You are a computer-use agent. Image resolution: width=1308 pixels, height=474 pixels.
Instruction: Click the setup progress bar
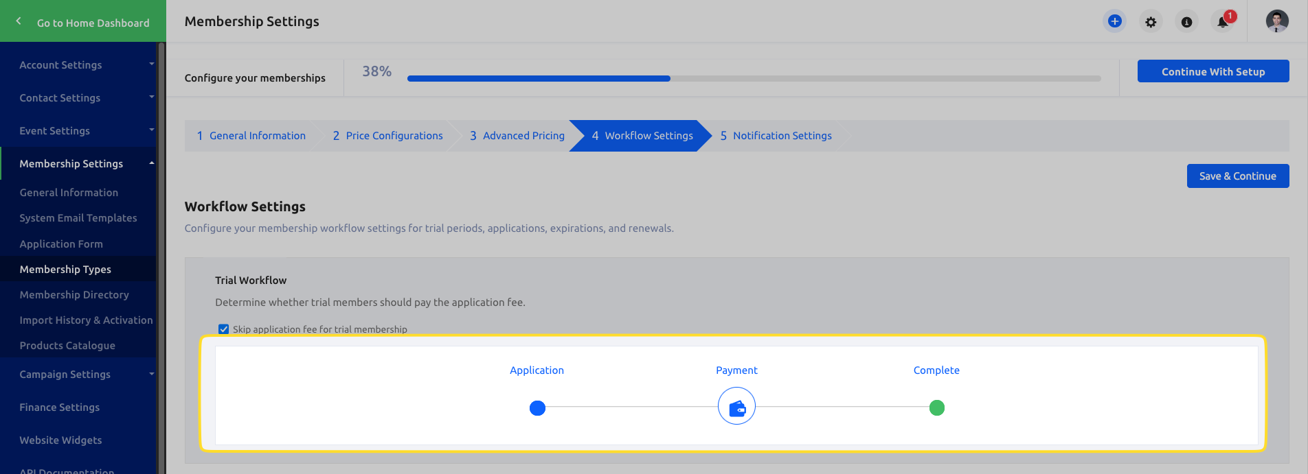[754, 78]
